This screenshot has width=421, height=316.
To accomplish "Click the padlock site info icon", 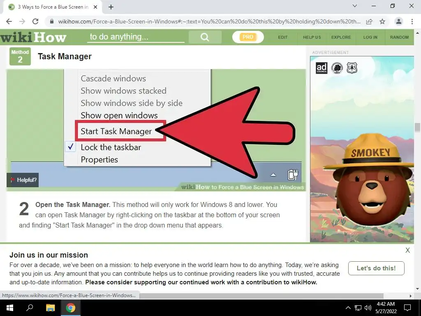I will pyautogui.click(x=52, y=21).
